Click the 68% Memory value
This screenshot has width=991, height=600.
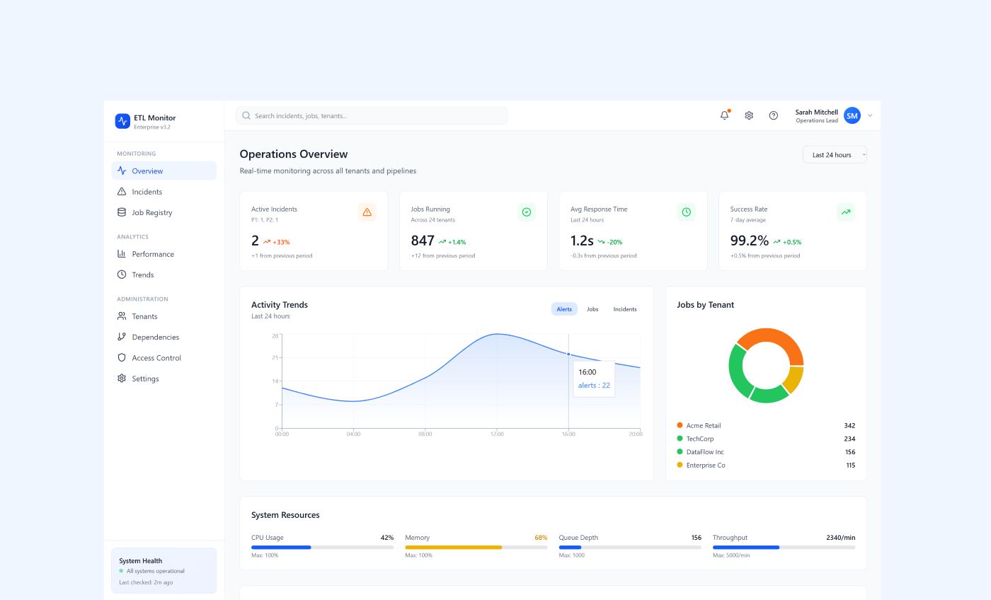point(541,538)
